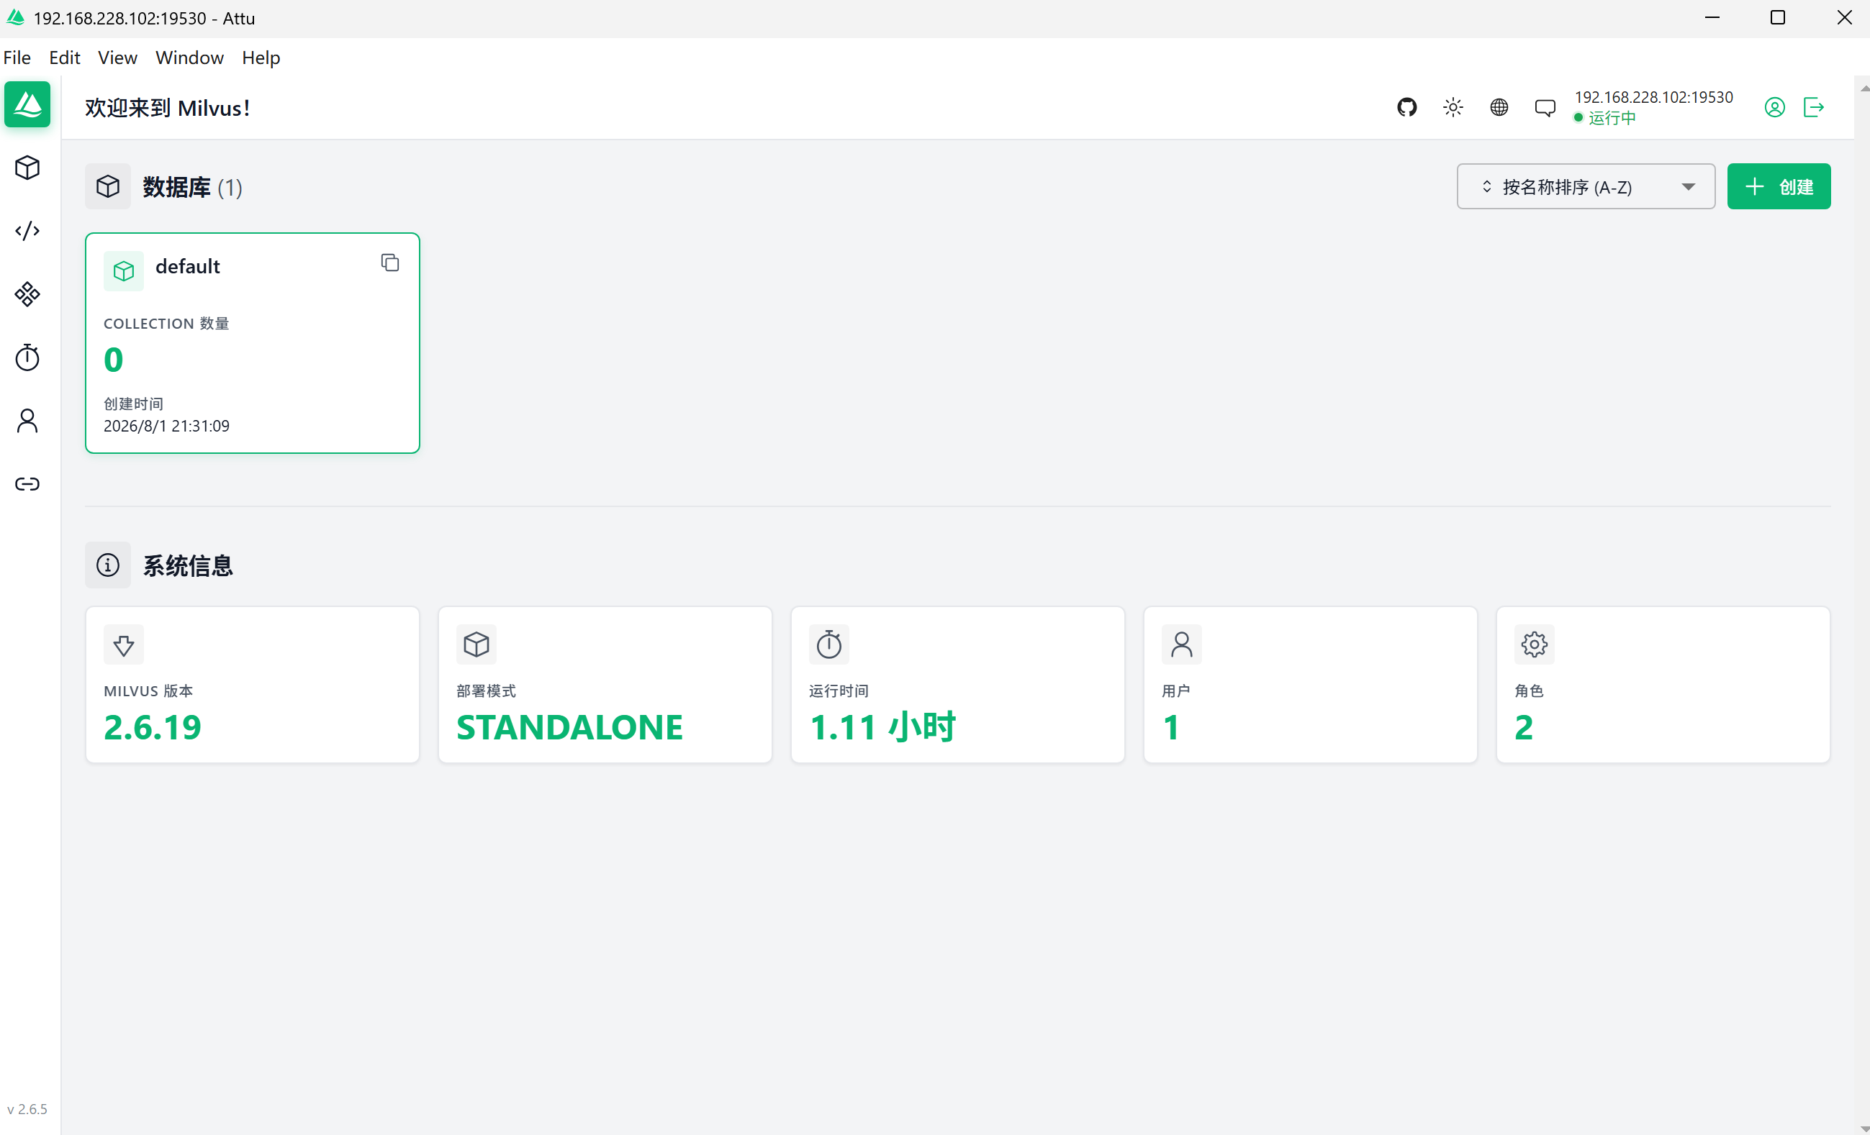Click the logout disconnect icon
The height and width of the screenshot is (1135, 1870).
[1813, 108]
